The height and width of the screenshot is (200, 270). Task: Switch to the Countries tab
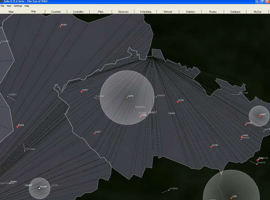56,12
